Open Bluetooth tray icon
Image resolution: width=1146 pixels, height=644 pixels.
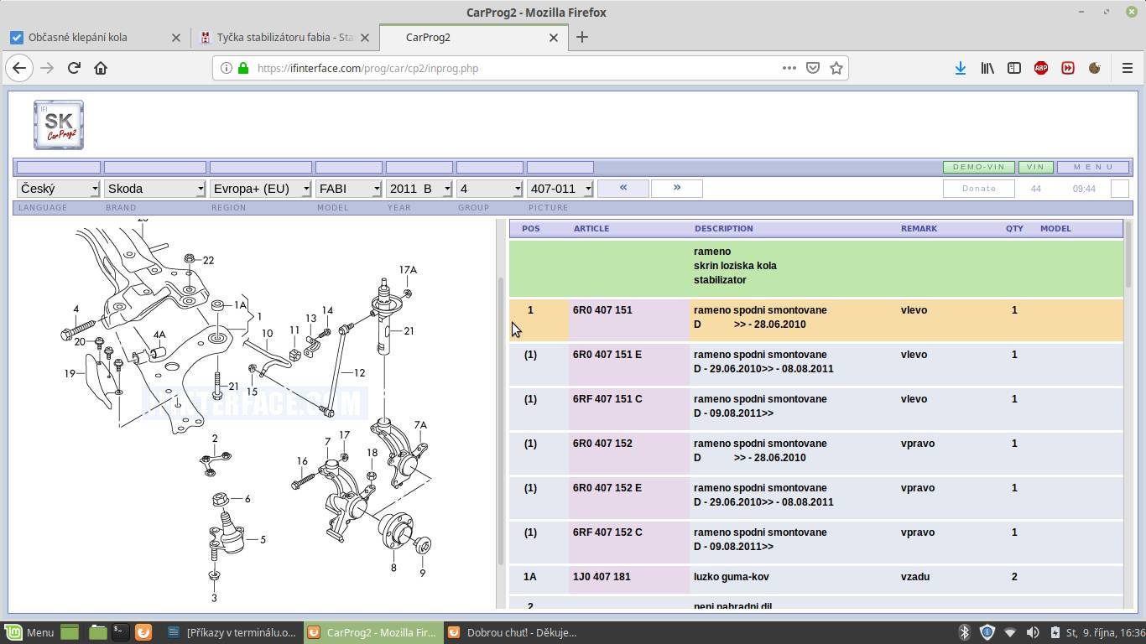click(964, 632)
